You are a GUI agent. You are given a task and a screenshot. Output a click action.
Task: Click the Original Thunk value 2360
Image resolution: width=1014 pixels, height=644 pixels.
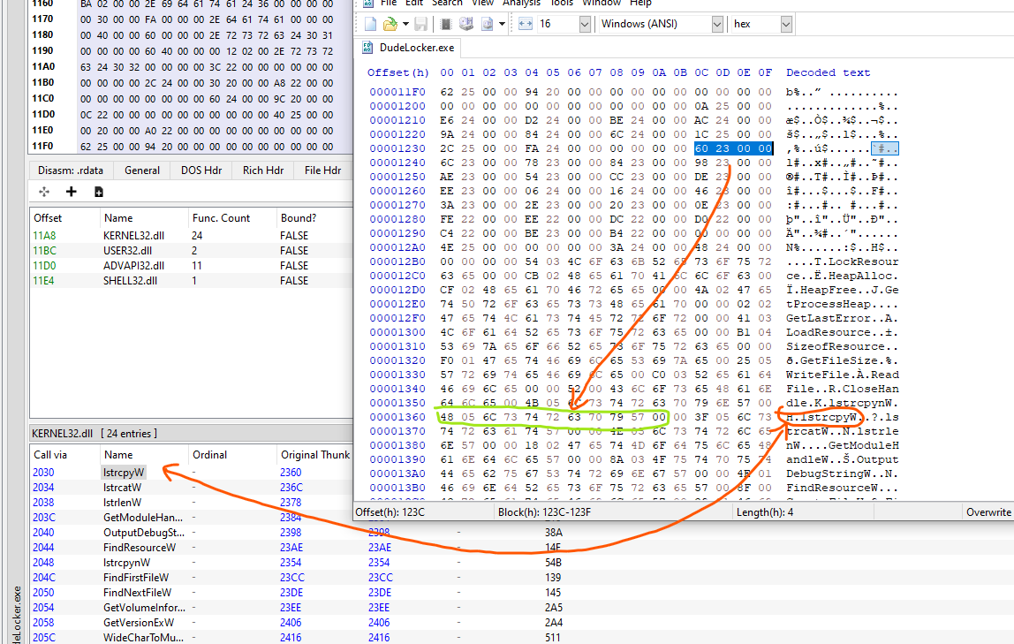[291, 472]
